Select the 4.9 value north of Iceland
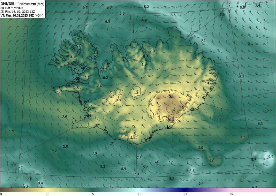The height and width of the screenshot is (196, 276). tap(144, 20)
